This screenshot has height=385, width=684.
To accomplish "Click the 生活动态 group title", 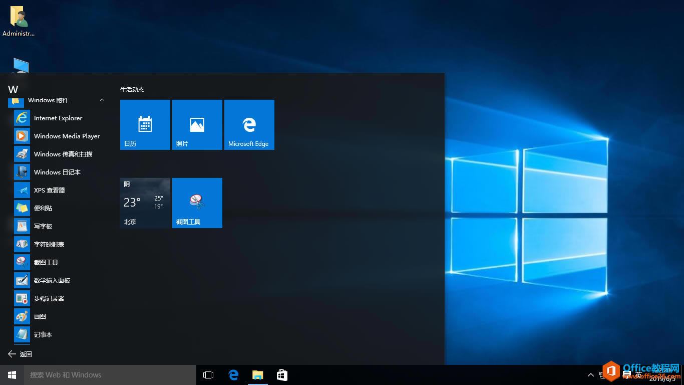I will [x=132, y=90].
